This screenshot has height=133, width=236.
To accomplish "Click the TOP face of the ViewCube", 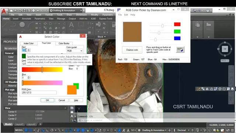I will [x=225, y=49].
